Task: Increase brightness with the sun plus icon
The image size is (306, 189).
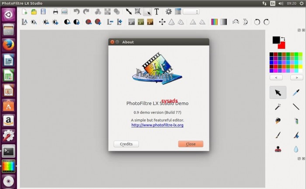Action: coord(55,22)
